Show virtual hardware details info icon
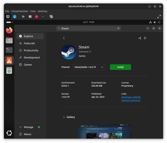 point(14,17)
